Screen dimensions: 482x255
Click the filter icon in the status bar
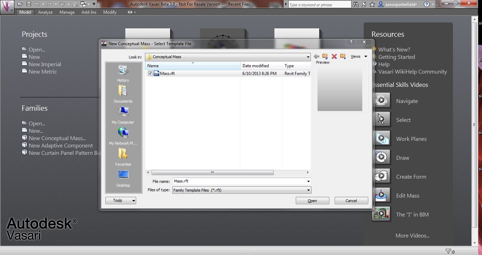[x=448, y=251]
